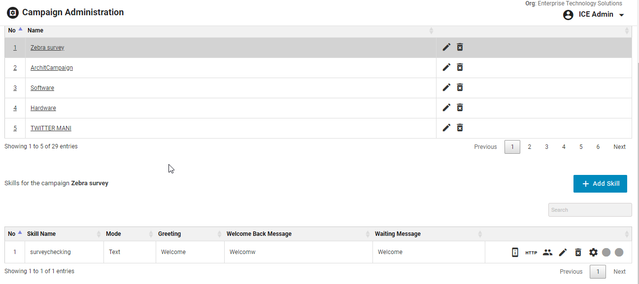Click Next in campaign pagination

(619, 147)
